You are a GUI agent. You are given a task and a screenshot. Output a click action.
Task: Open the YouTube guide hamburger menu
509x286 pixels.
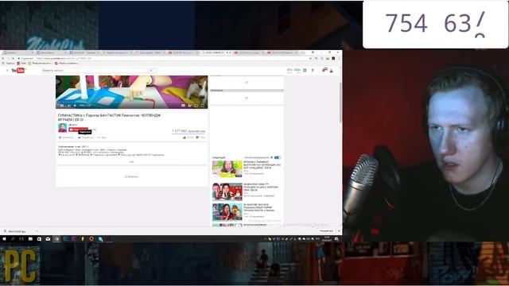pyautogui.click(x=7, y=71)
